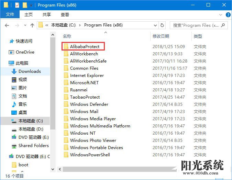This screenshot has height=180, width=232.
Task: Select the Windows Media Player folder icon
Action: tap(66, 119)
